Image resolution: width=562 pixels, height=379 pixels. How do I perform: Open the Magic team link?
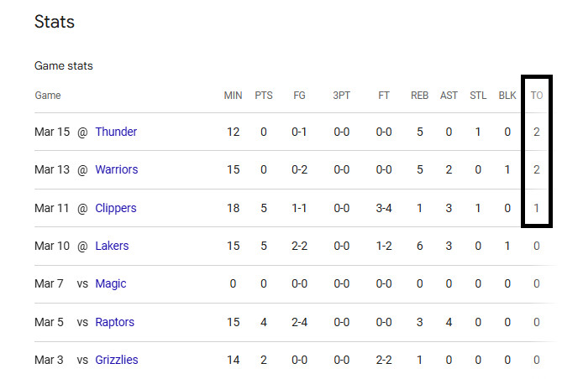(111, 283)
